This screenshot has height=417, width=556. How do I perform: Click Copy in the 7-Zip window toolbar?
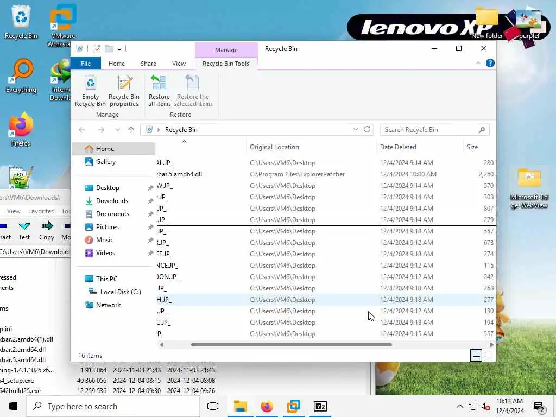click(47, 231)
